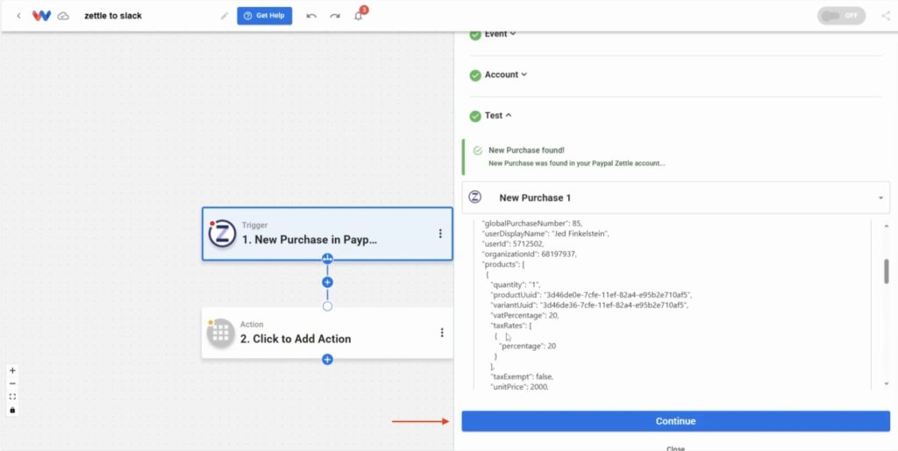Click the JSON output scrollbar down arrow
Image resolution: width=898 pixels, height=451 pixels.
point(886,383)
